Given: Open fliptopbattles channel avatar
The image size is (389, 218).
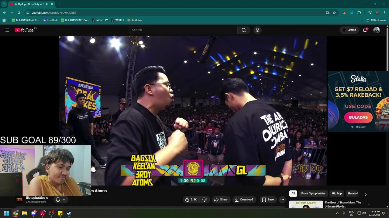Looking at the screenshot, I should tap(19, 199).
